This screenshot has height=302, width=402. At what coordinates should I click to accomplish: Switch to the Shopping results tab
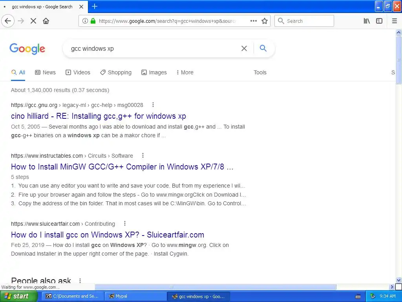pyautogui.click(x=116, y=72)
